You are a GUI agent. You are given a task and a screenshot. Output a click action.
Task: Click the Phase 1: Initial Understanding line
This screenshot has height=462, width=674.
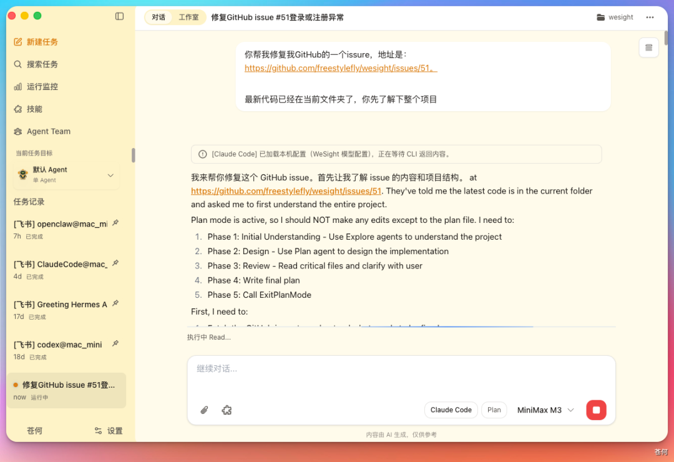coord(354,237)
